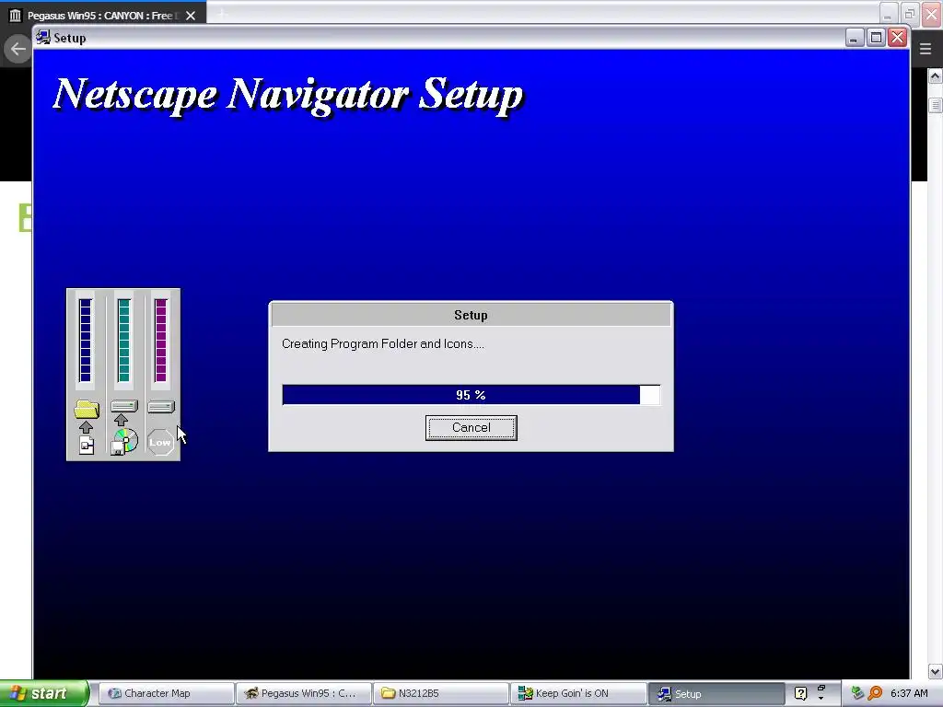Minimize the Setup window

point(855,37)
